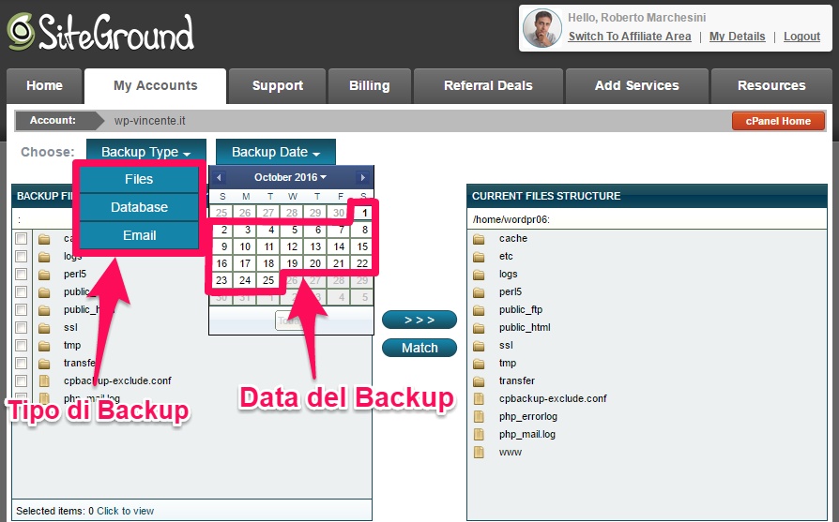Open the My Accounts tab
Image resolution: width=839 pixels, height=522 pixels.
click(155, 86)
